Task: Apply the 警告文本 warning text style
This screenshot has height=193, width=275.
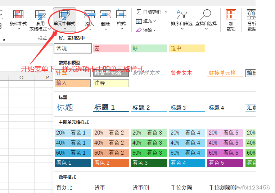Action: 181,73
